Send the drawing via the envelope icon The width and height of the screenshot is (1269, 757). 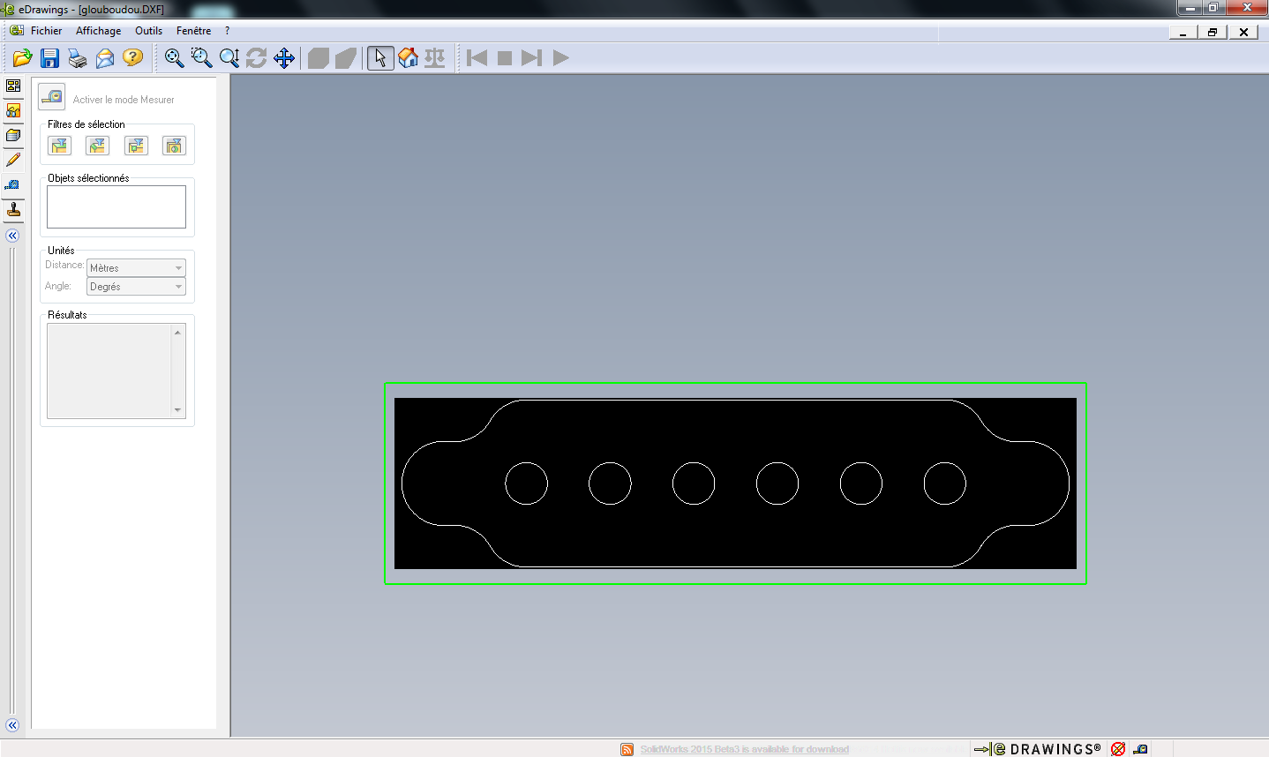pos(105,58)
